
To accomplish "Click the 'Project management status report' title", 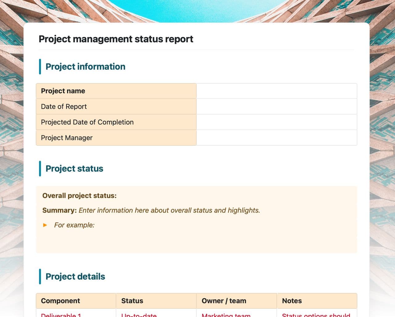I will pos(116,39).
